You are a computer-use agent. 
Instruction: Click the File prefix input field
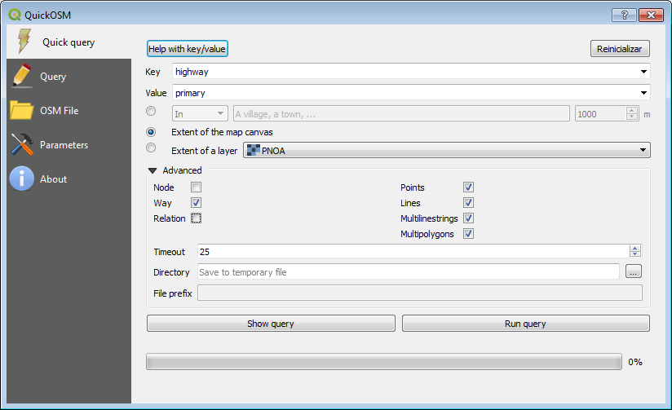click(419, 293)
